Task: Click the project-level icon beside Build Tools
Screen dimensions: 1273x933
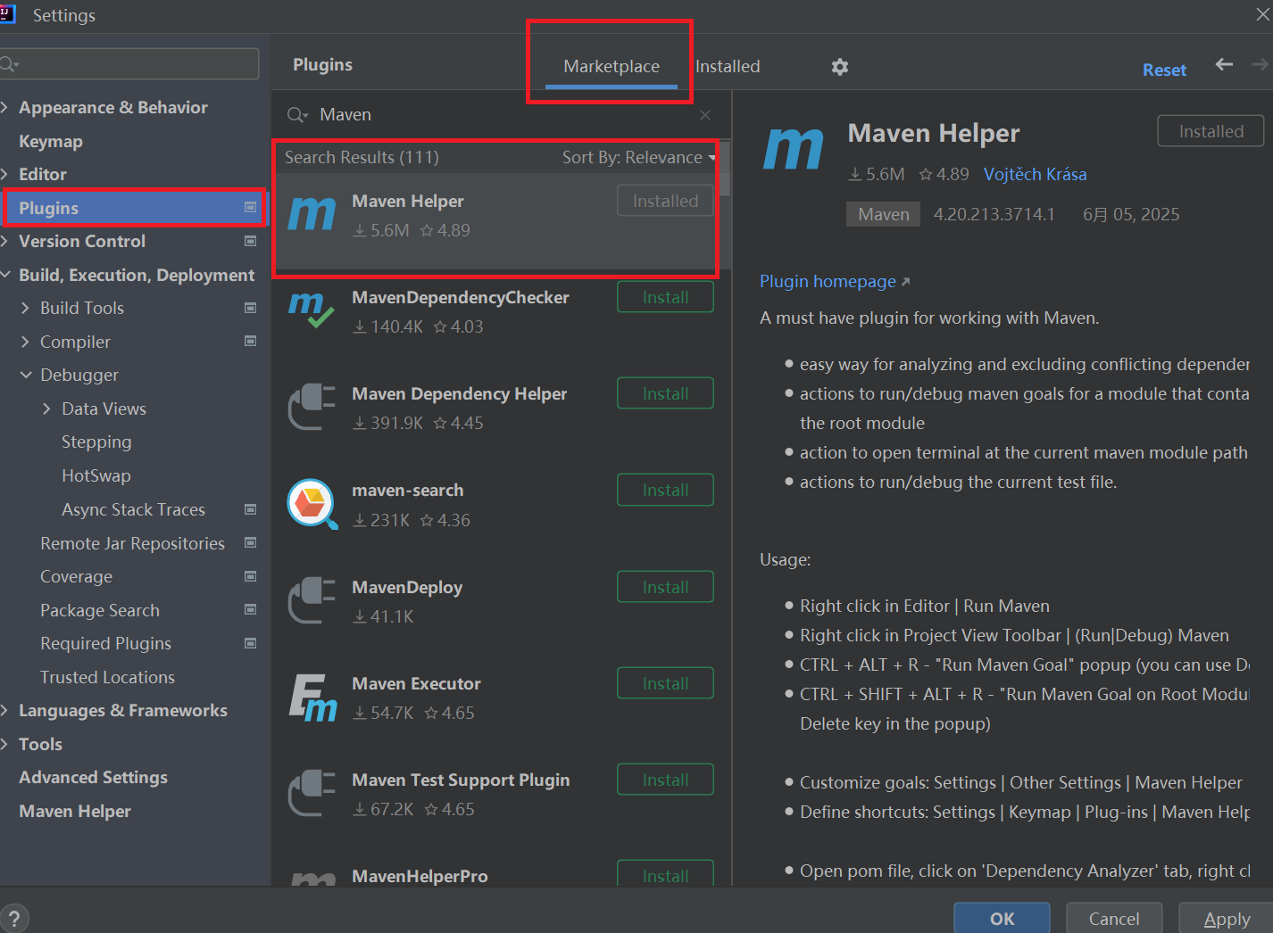Action: pyautogui.click(x=251, y=308)
